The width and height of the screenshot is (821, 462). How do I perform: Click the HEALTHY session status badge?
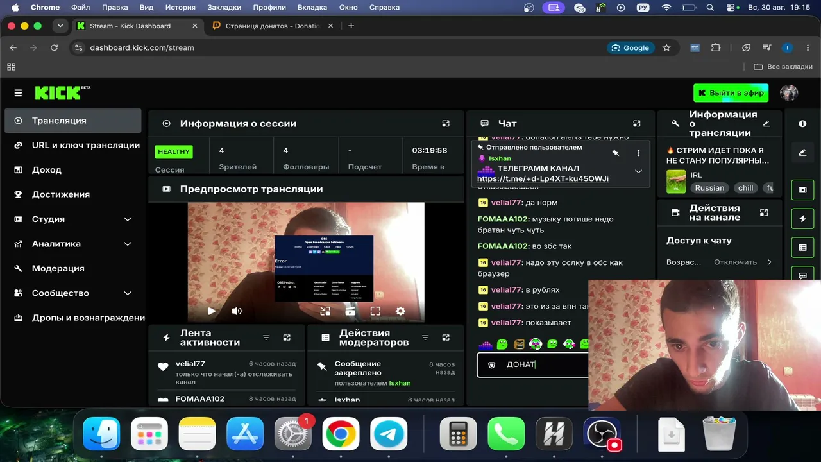tap(174, 152)
